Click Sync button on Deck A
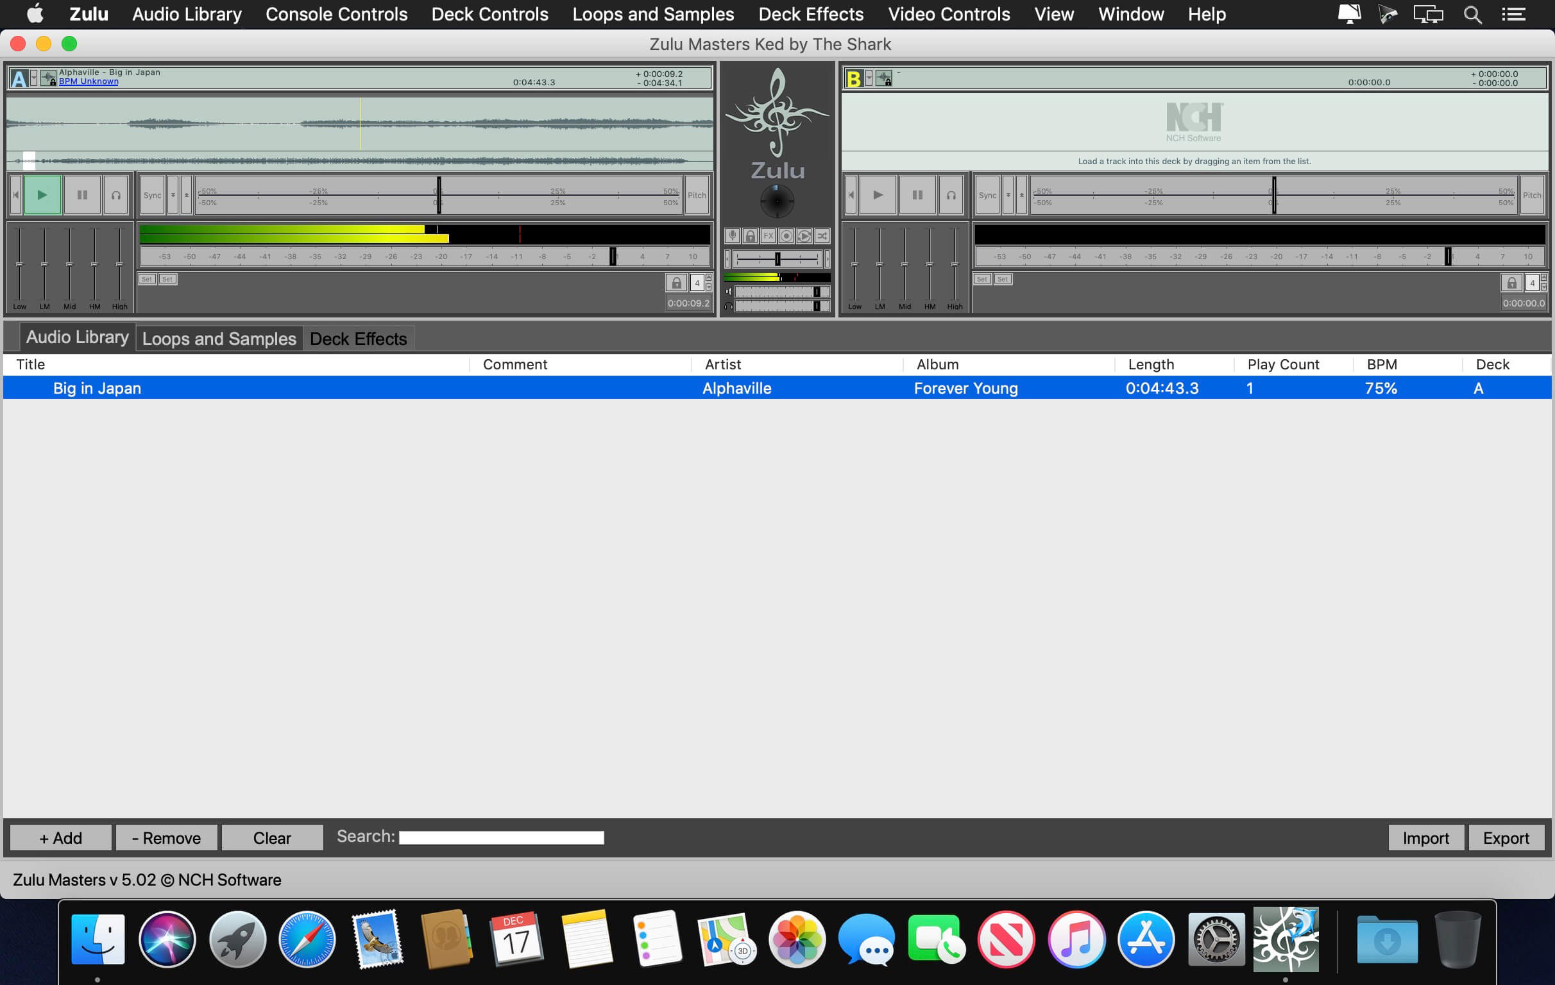The width and height of the screenshot is (1555, 985). tap(153, 195)
